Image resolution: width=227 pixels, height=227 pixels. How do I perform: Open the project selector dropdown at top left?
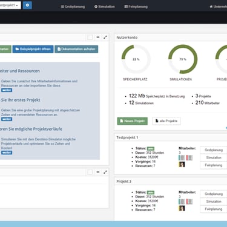[10, 5]
